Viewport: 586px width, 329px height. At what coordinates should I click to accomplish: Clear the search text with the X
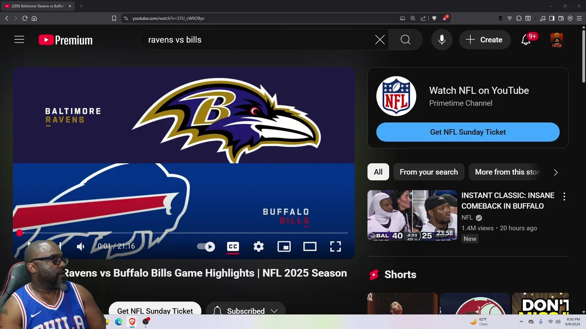click(380, 40)
